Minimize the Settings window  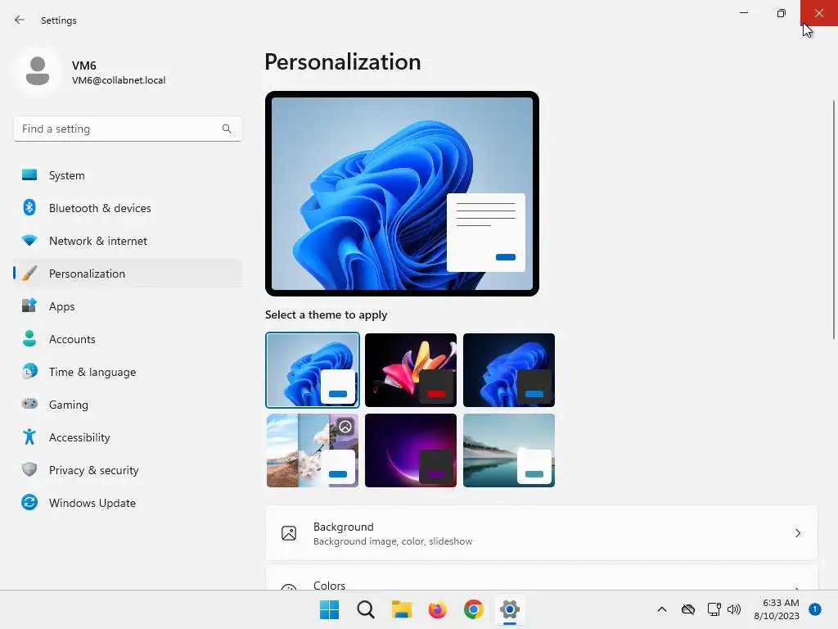pyautogui.click(x=743, y=13)
